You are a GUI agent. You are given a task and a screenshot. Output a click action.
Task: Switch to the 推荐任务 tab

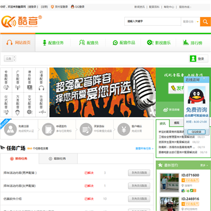click(19, 158)
